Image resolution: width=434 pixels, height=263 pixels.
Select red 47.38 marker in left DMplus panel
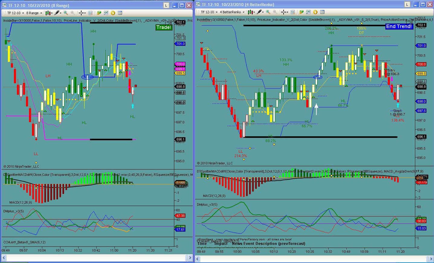pos(180,216)
